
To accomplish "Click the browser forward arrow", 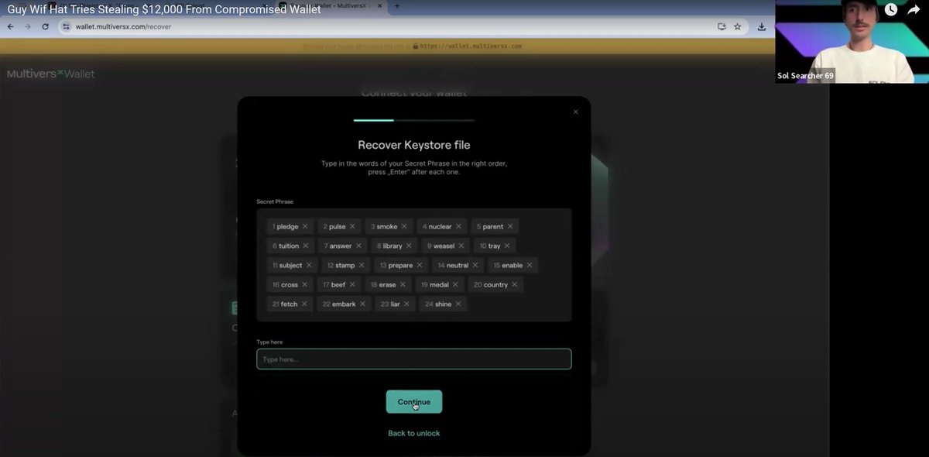I will coord(28,26).
